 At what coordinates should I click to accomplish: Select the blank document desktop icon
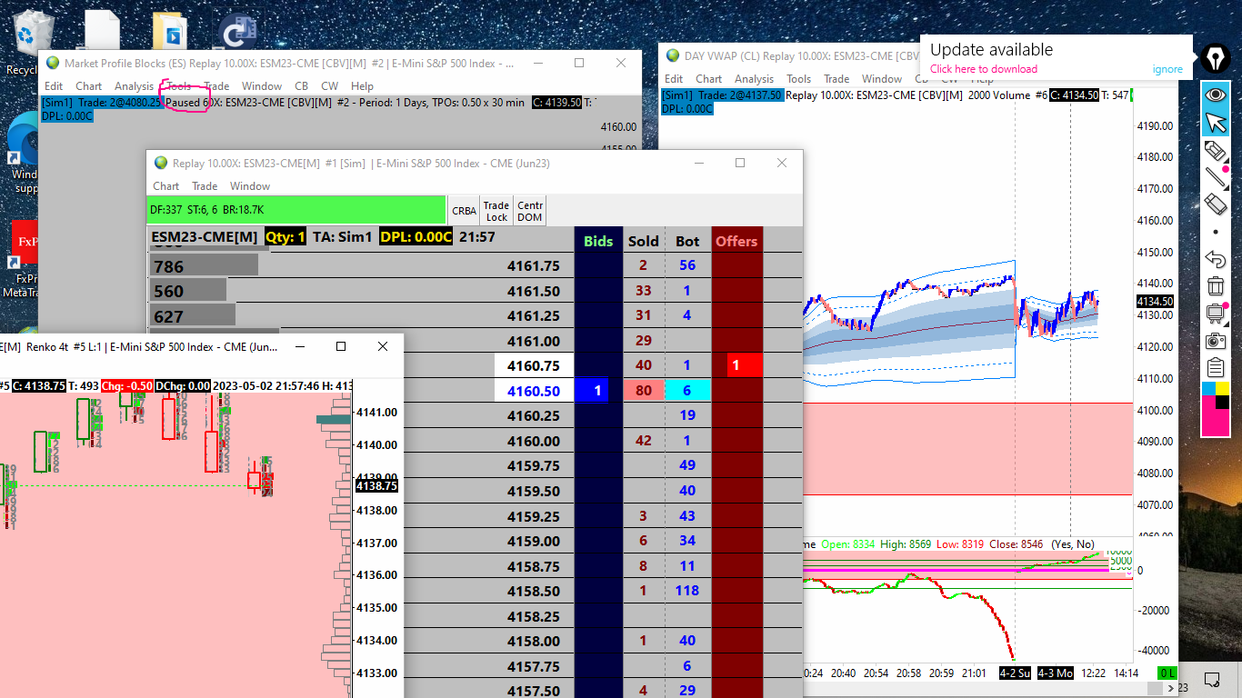pos(101,30)
